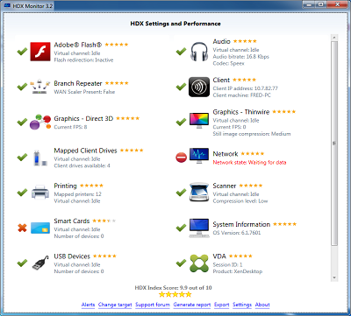Click 'Audio bitrate: 16.8 Kbps' text
The image size is (351, 316).
[240, 57]
